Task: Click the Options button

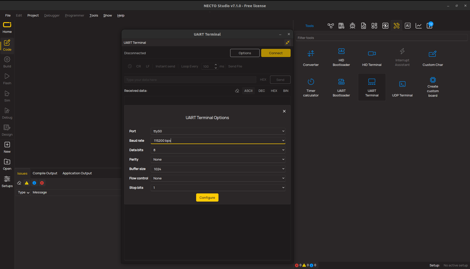Action: tap(245, 53)
